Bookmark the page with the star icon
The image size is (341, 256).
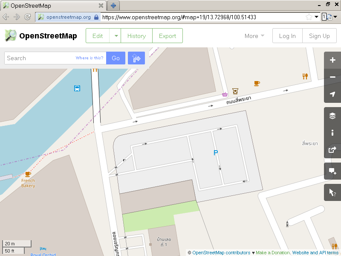309,17
